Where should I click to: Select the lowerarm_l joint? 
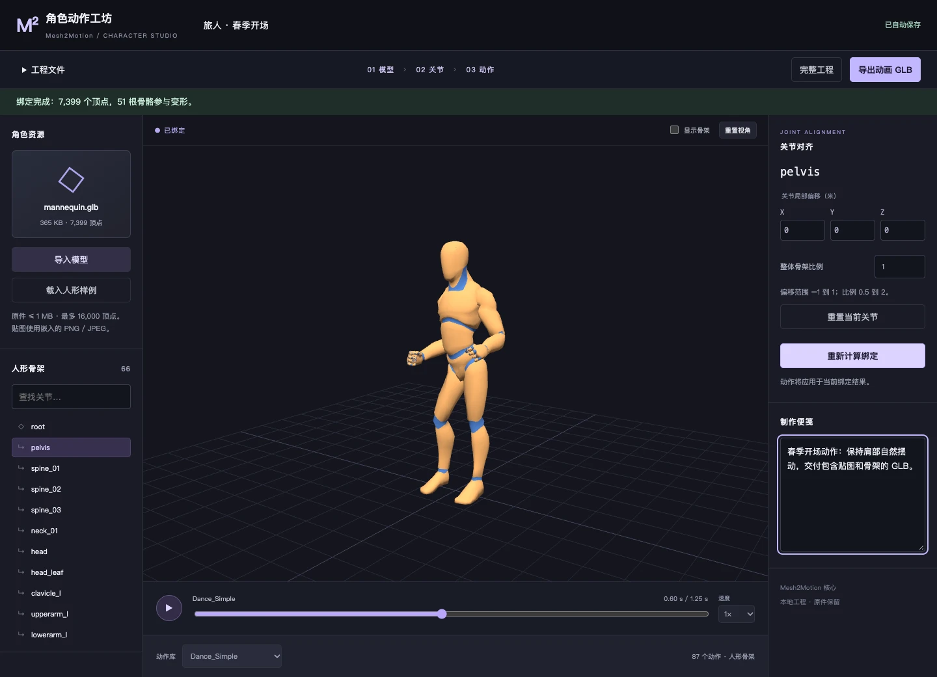[71, 635]
